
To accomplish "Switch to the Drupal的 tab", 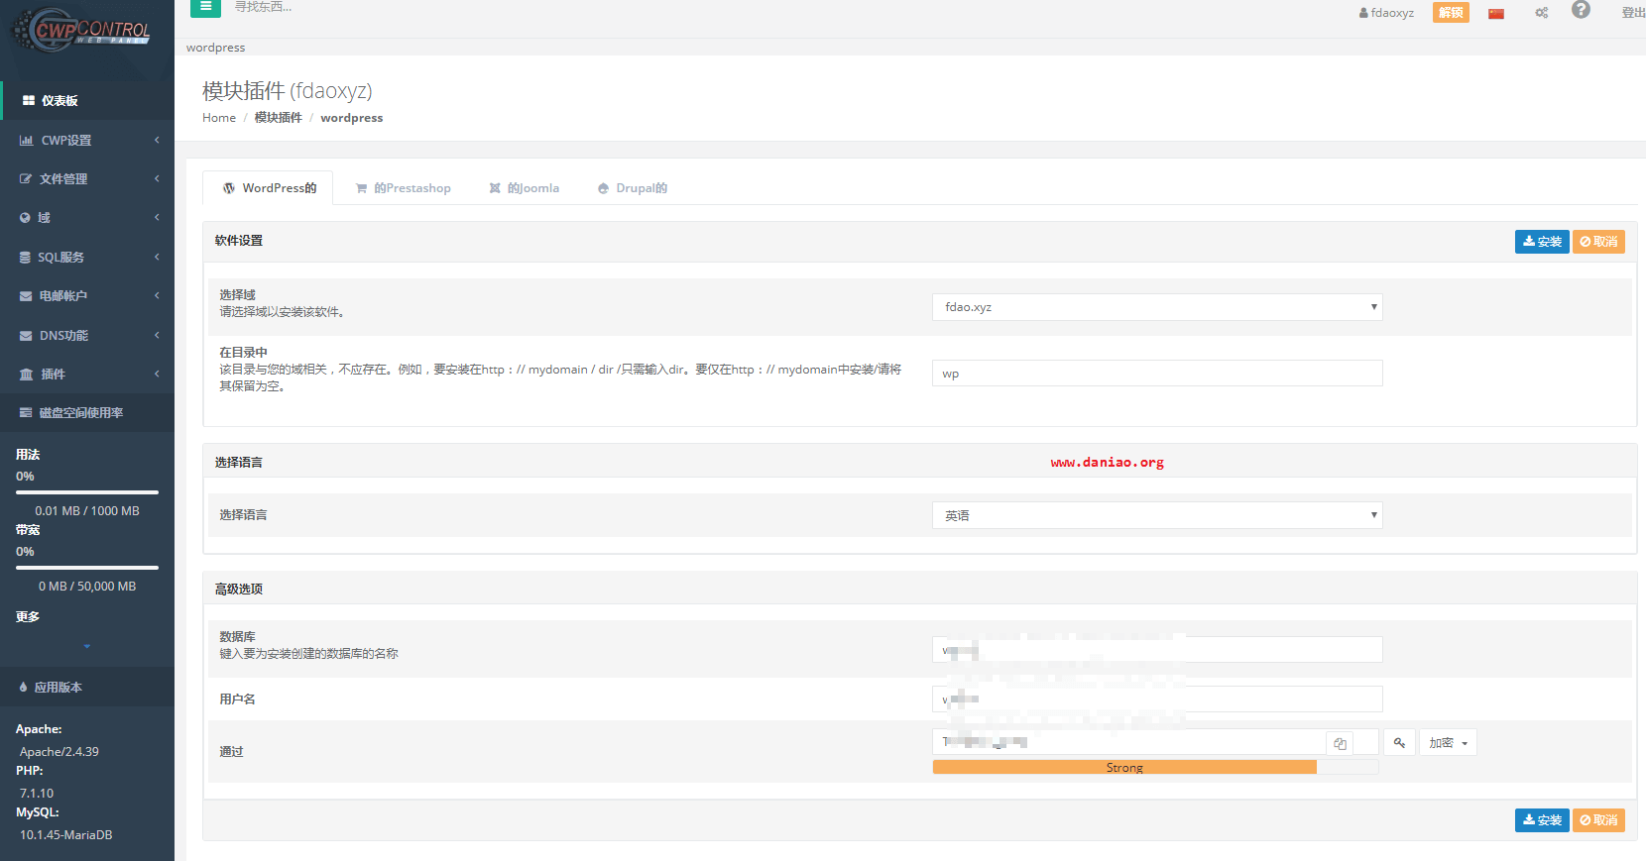I will point(633,188).
